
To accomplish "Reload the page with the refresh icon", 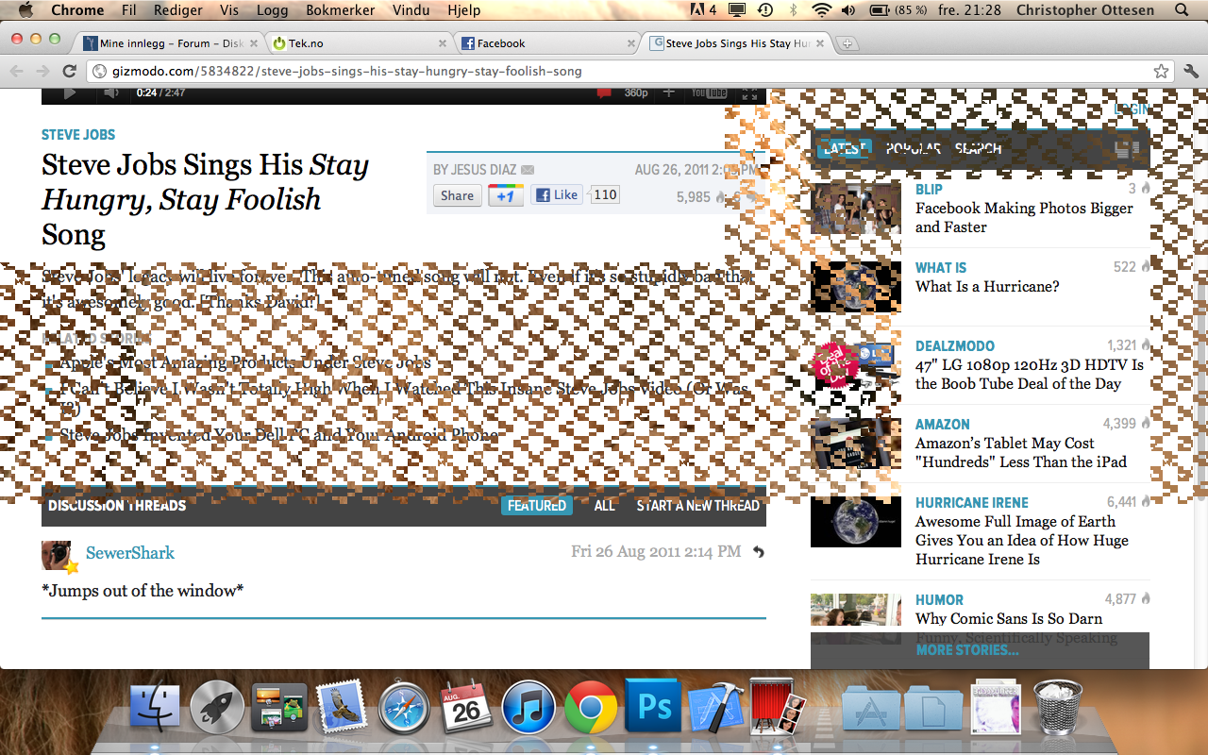I will (x=69, y=71).
